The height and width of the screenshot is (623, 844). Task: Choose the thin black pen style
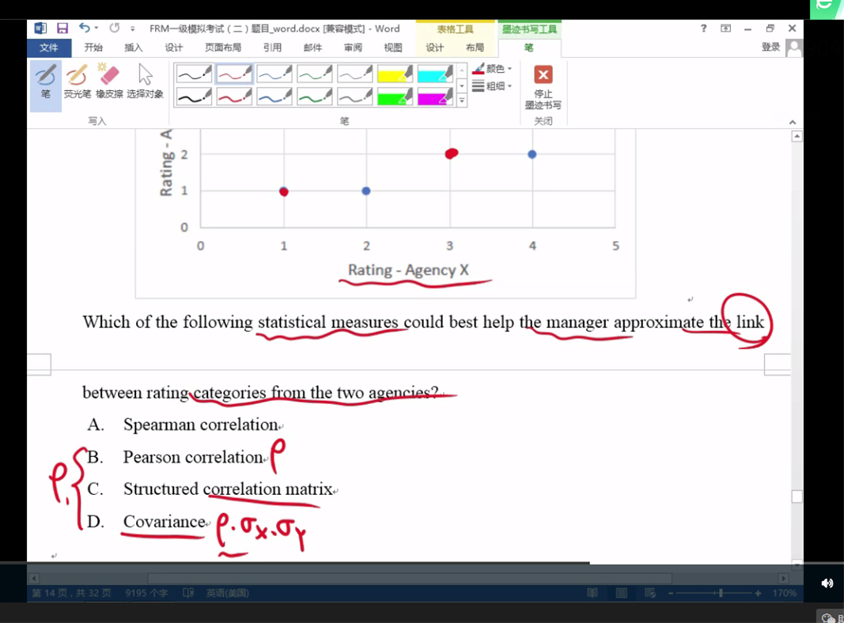[x=194, y=74]
